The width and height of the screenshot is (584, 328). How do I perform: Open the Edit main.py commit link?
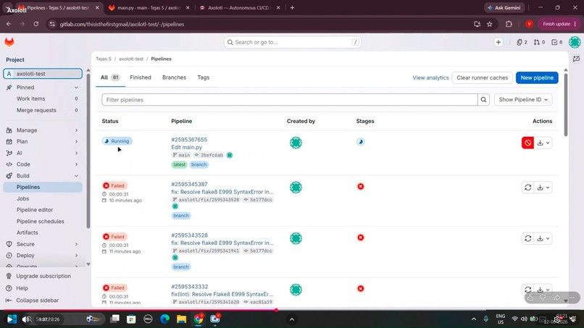pos(187,148)
